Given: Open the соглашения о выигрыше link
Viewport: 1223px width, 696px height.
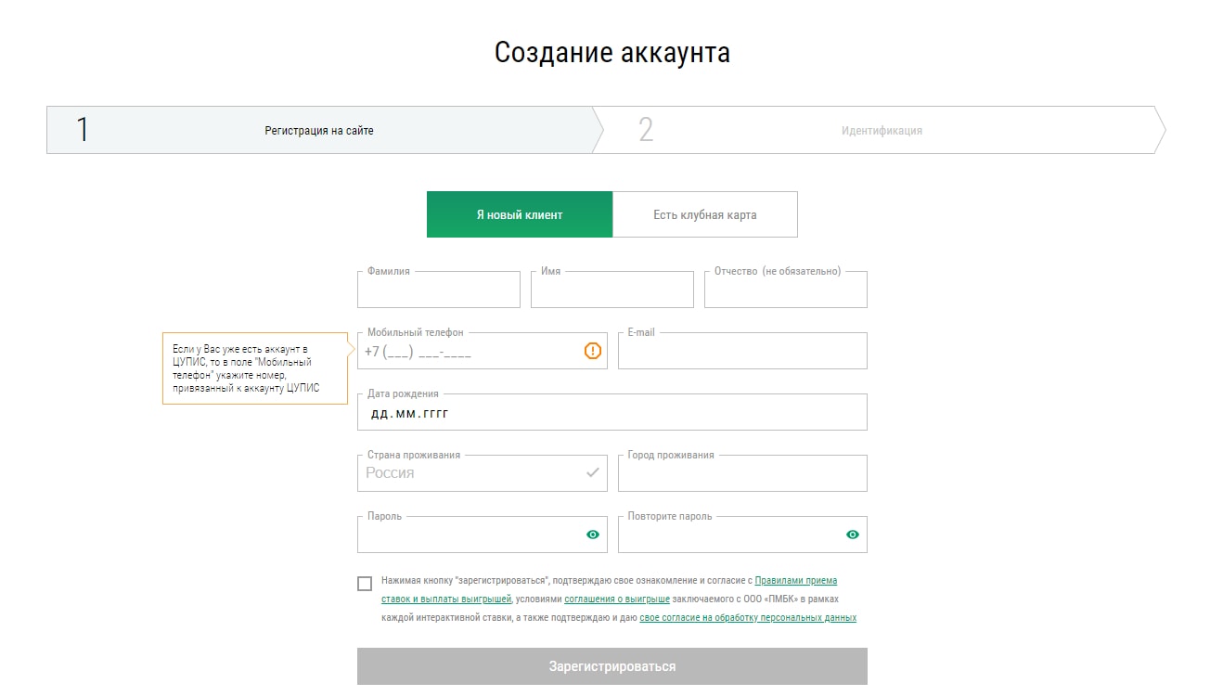Looking at the screenshot, I should [617, 599].
